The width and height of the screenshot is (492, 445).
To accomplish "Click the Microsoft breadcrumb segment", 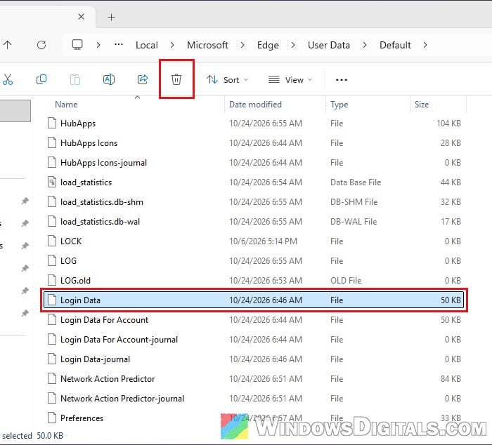I will [x=207, y=45].
